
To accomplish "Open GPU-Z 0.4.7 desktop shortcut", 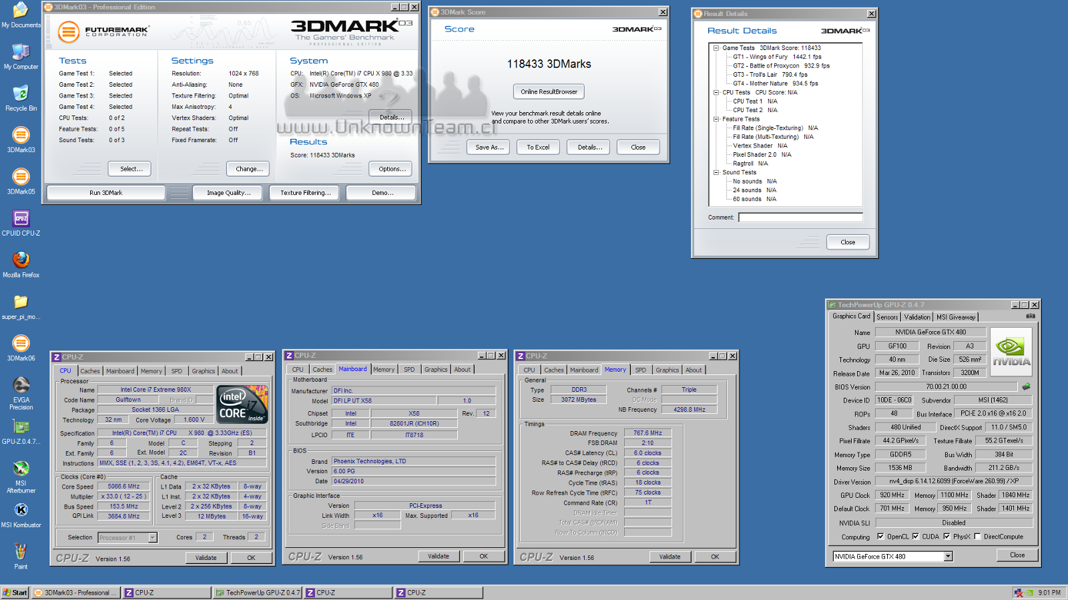I will tap(21, 432).
